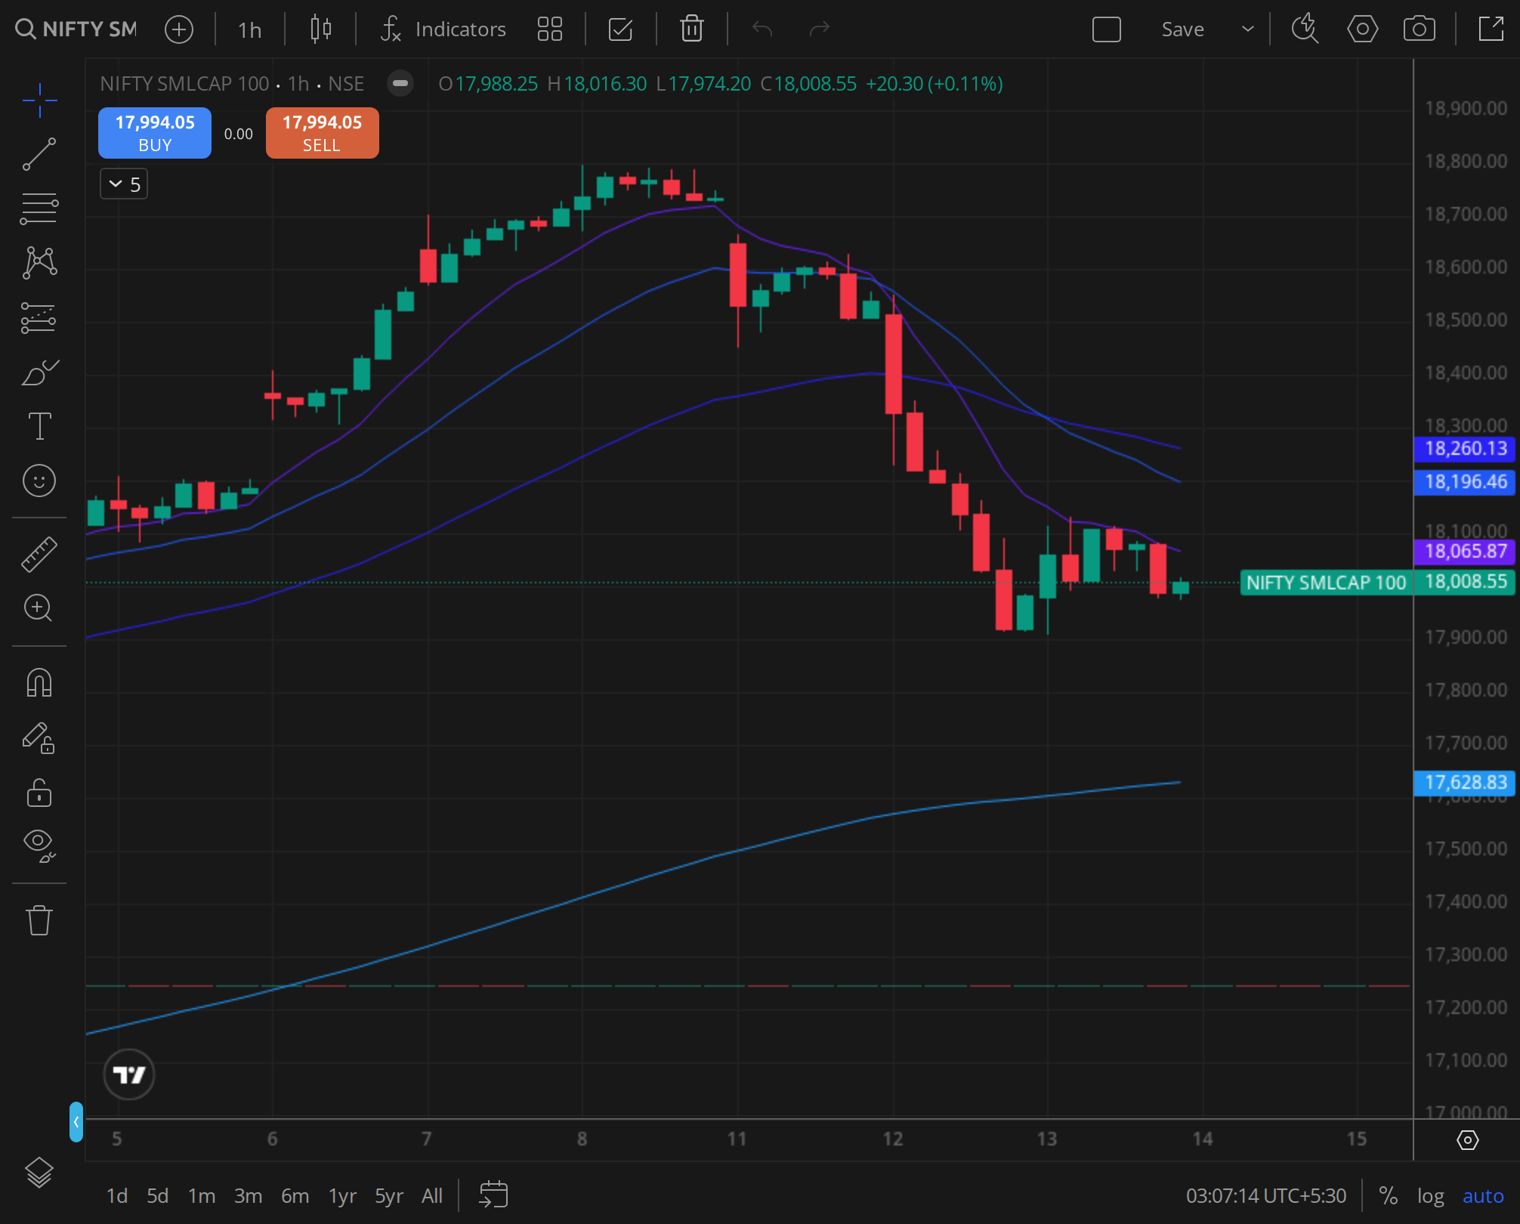Save the chart layout

click(x=1182, y=29)
